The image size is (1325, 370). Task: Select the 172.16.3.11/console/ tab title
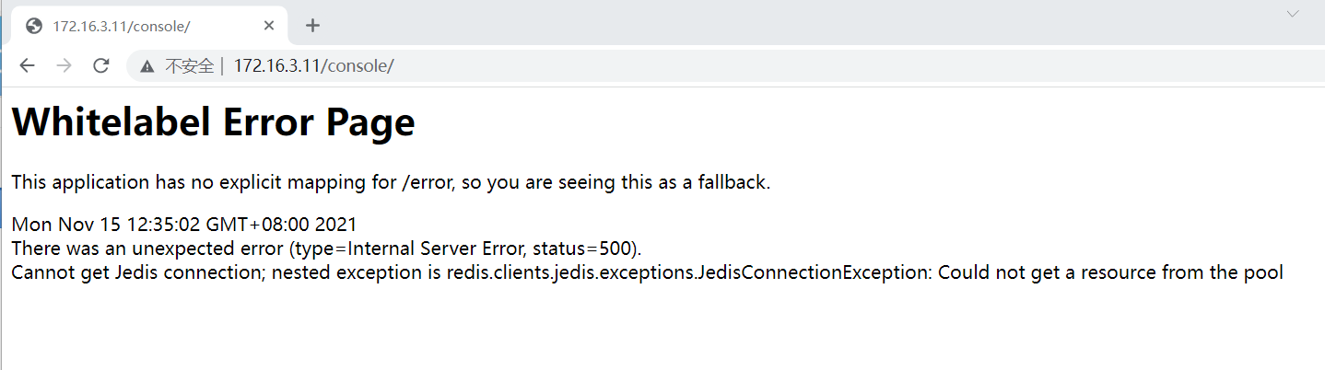tap(122, 26)
